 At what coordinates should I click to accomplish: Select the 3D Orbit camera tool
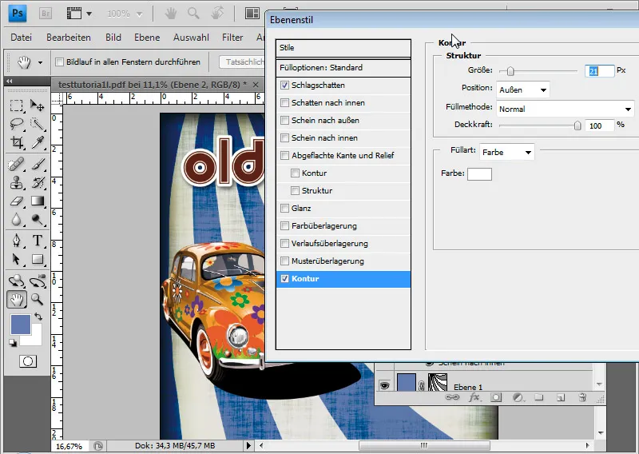click(38, 281)
